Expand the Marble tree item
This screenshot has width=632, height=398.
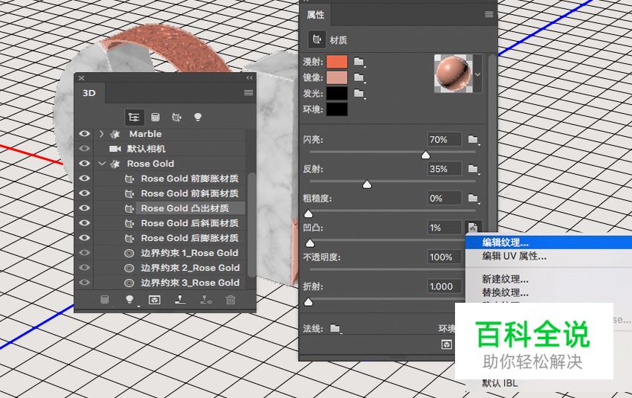(102, 133)
